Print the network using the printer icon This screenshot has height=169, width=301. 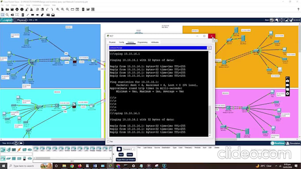[17, 9]
